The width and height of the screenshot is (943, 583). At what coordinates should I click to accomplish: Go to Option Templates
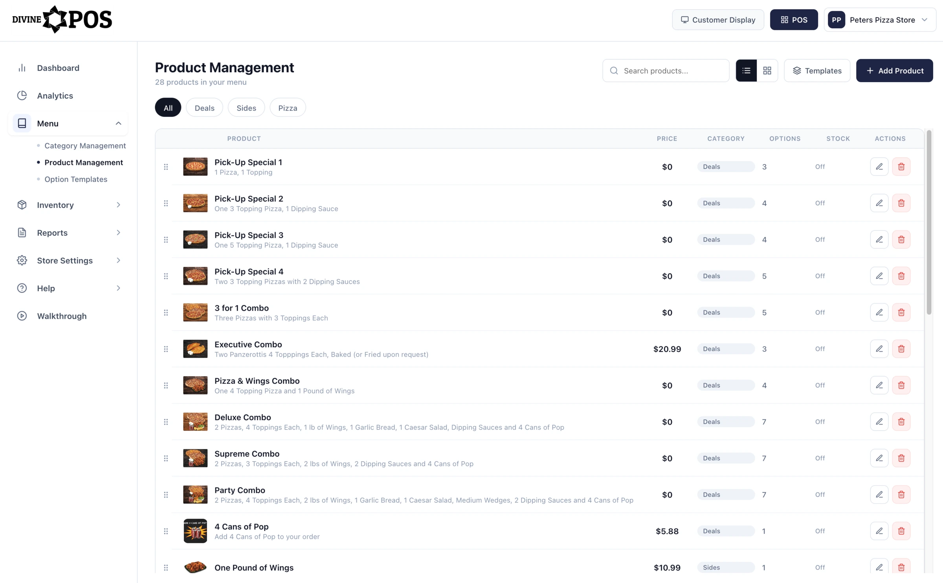tap(76, 179)
